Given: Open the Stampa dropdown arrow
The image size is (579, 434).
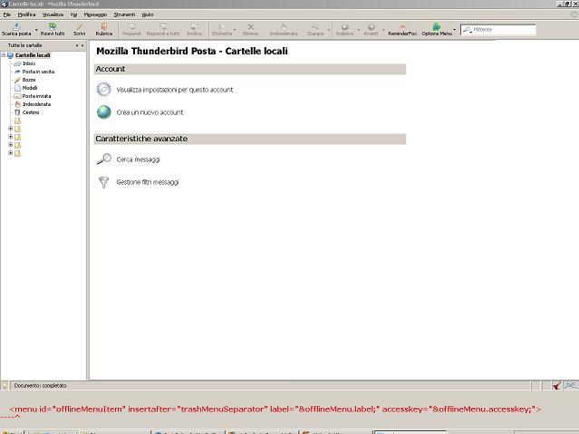Looking at the screenshot, I should (x=329, y=30).
